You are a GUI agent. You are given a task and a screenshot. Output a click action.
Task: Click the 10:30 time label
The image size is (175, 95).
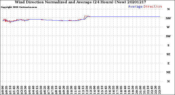(72, 90)
